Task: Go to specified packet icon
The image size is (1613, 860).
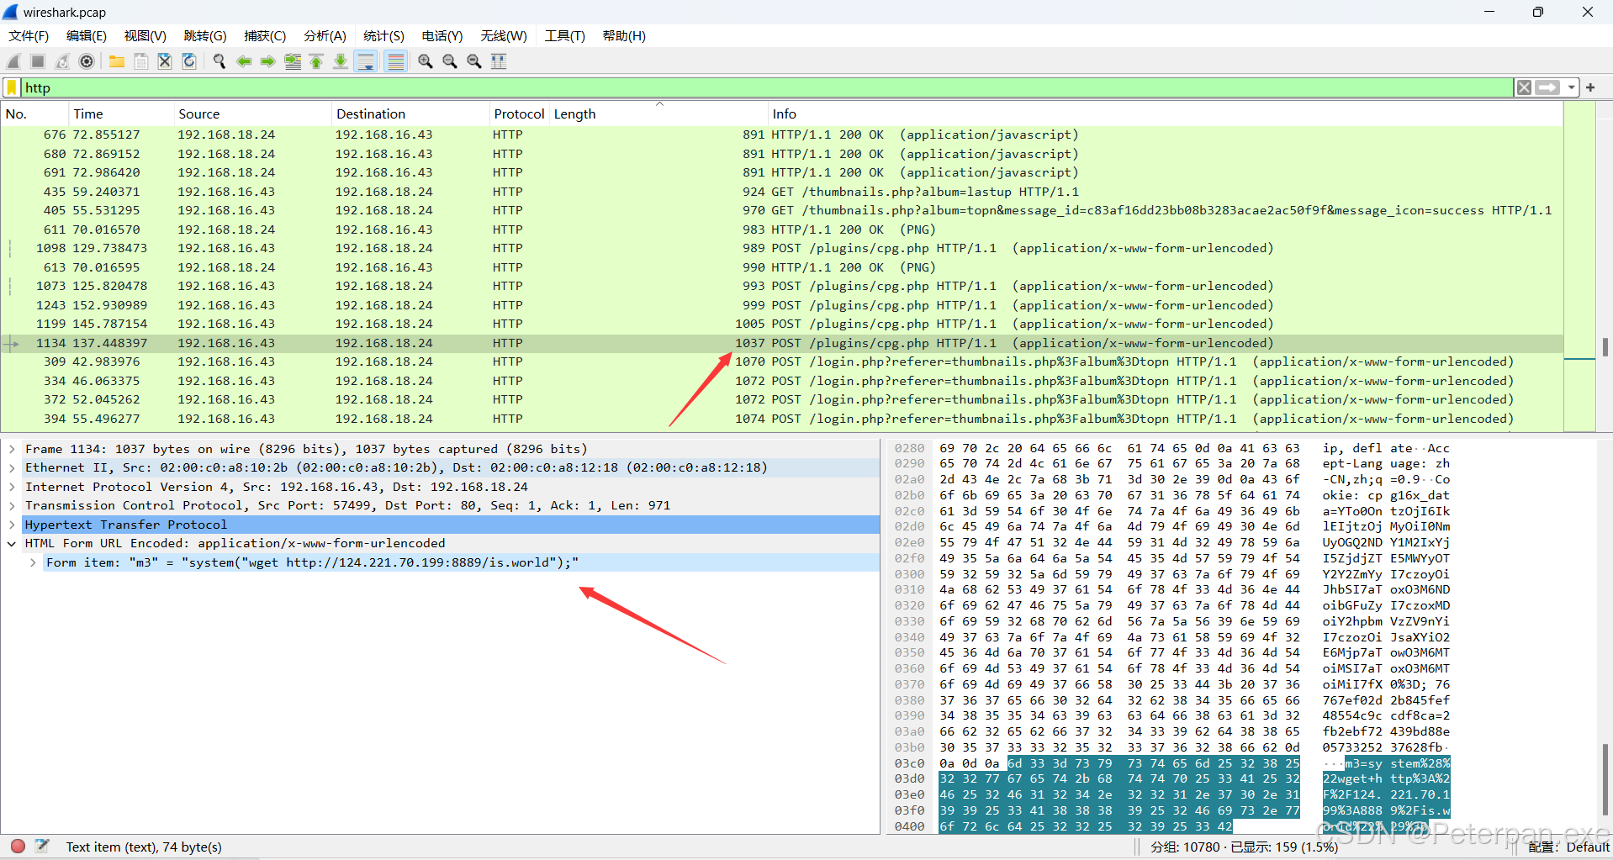Action: [x=293, y=61]
